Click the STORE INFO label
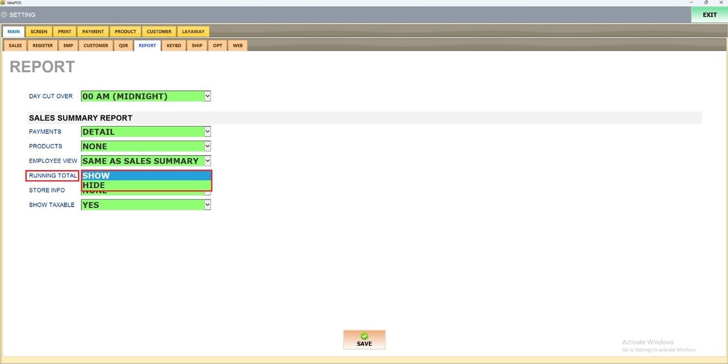This screenshot has height=364, width=728. click(47, 190)
